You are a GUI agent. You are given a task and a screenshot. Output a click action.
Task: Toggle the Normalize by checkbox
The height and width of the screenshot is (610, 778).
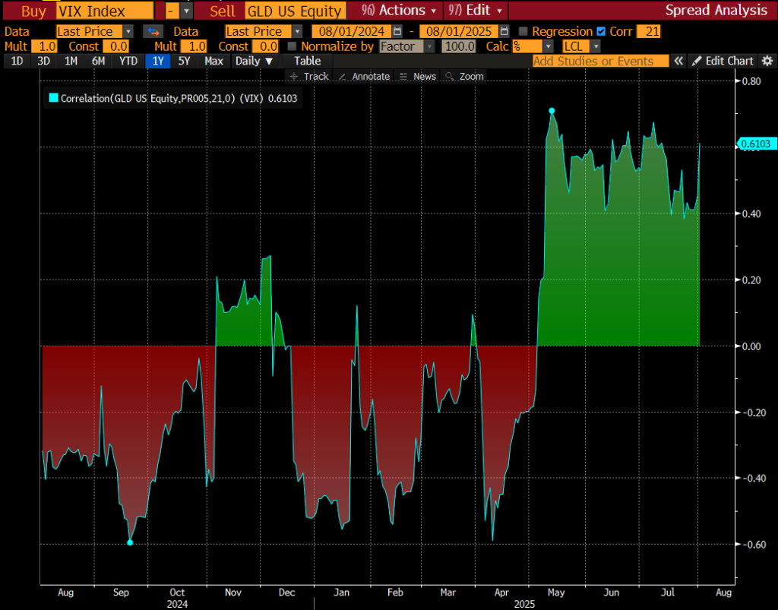coord(293,46)
